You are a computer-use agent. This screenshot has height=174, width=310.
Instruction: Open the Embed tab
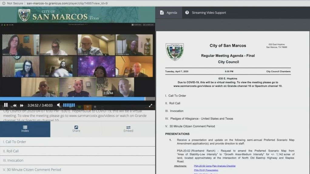(128, 129)
